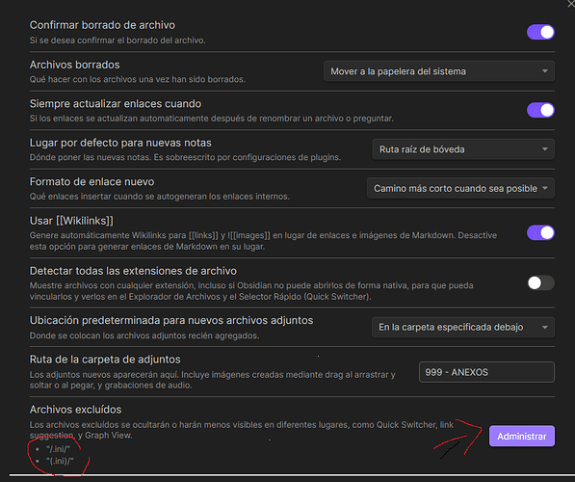Image resolution: width=575 pixels, height=482 pixels.
Task: Click the Administrar button
Action: coord(521,436)
